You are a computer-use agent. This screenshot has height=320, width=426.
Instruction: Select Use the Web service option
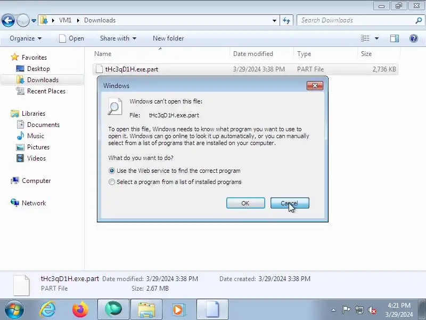click(175, 171)
